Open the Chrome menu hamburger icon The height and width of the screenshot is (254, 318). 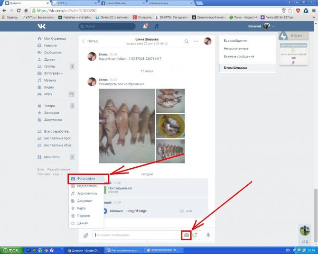click(x=314, y=10)
